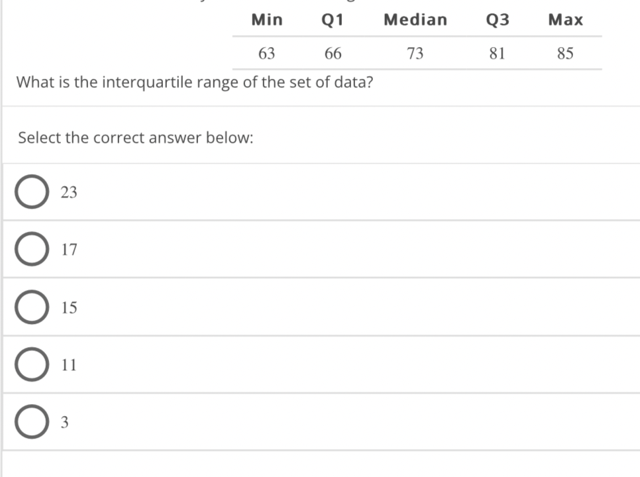Screen dimensions: 640x477
Task: Click the Max value 85 cell
Action: (565, 54)
